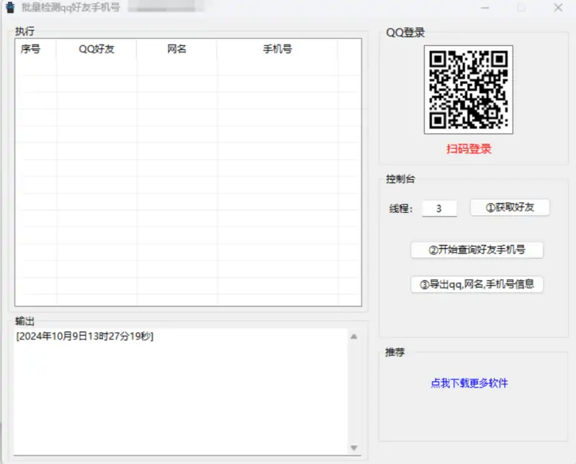Click the app icon in the title bar
576x464 pixels.
click(x=10, y=7)
